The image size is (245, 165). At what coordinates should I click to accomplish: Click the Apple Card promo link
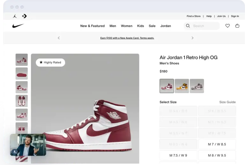point(127,38)
